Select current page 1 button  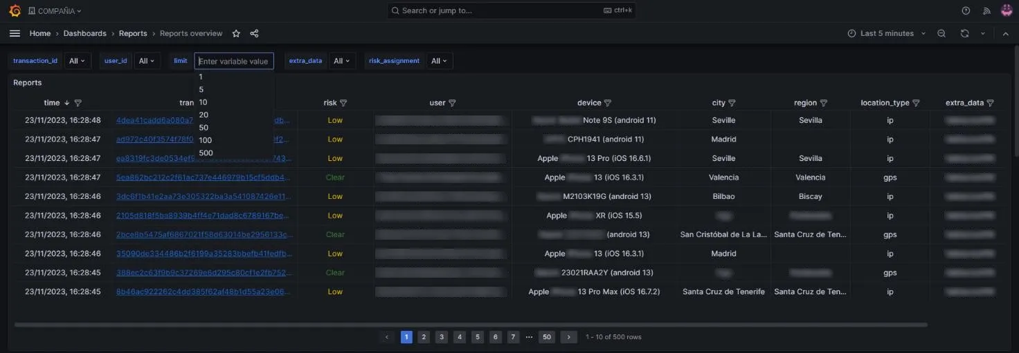(406, 337)
